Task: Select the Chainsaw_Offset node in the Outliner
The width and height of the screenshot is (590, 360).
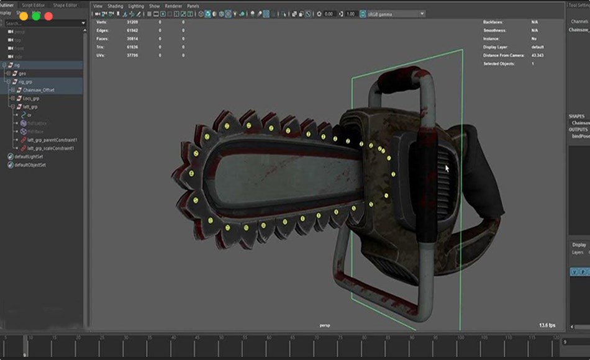Action: 38,90
